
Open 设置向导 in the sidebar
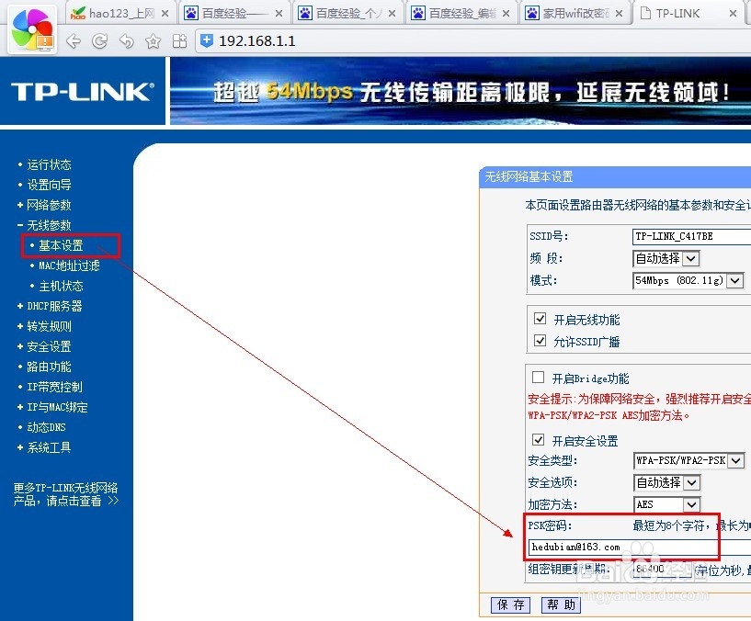click(x=49, y=185)
